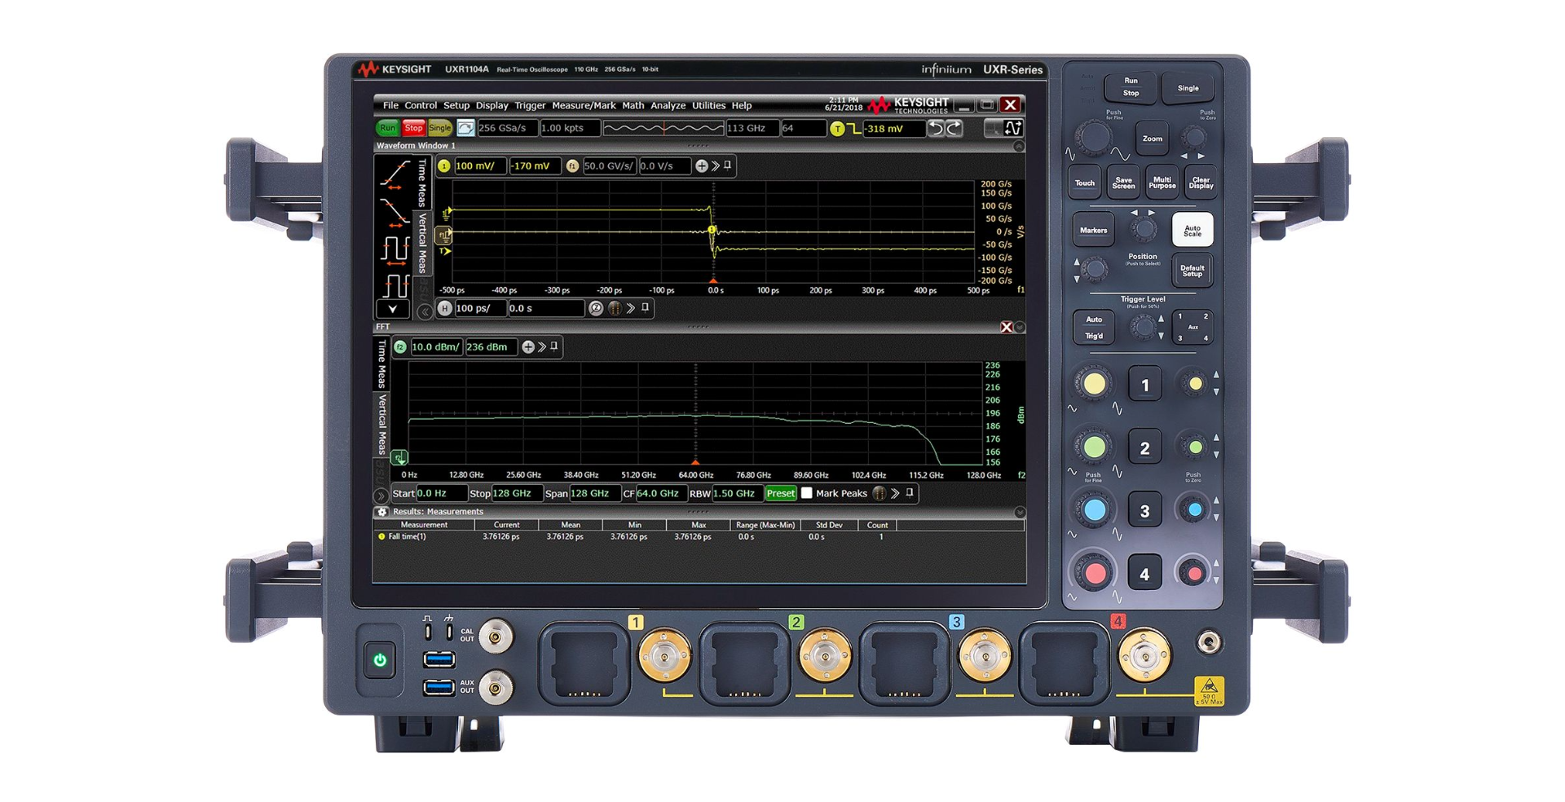This screenshot has width=1565, height=802.
Task: Collapse the horizontal toolbar with the left chevron
Action: pos(424,310)
